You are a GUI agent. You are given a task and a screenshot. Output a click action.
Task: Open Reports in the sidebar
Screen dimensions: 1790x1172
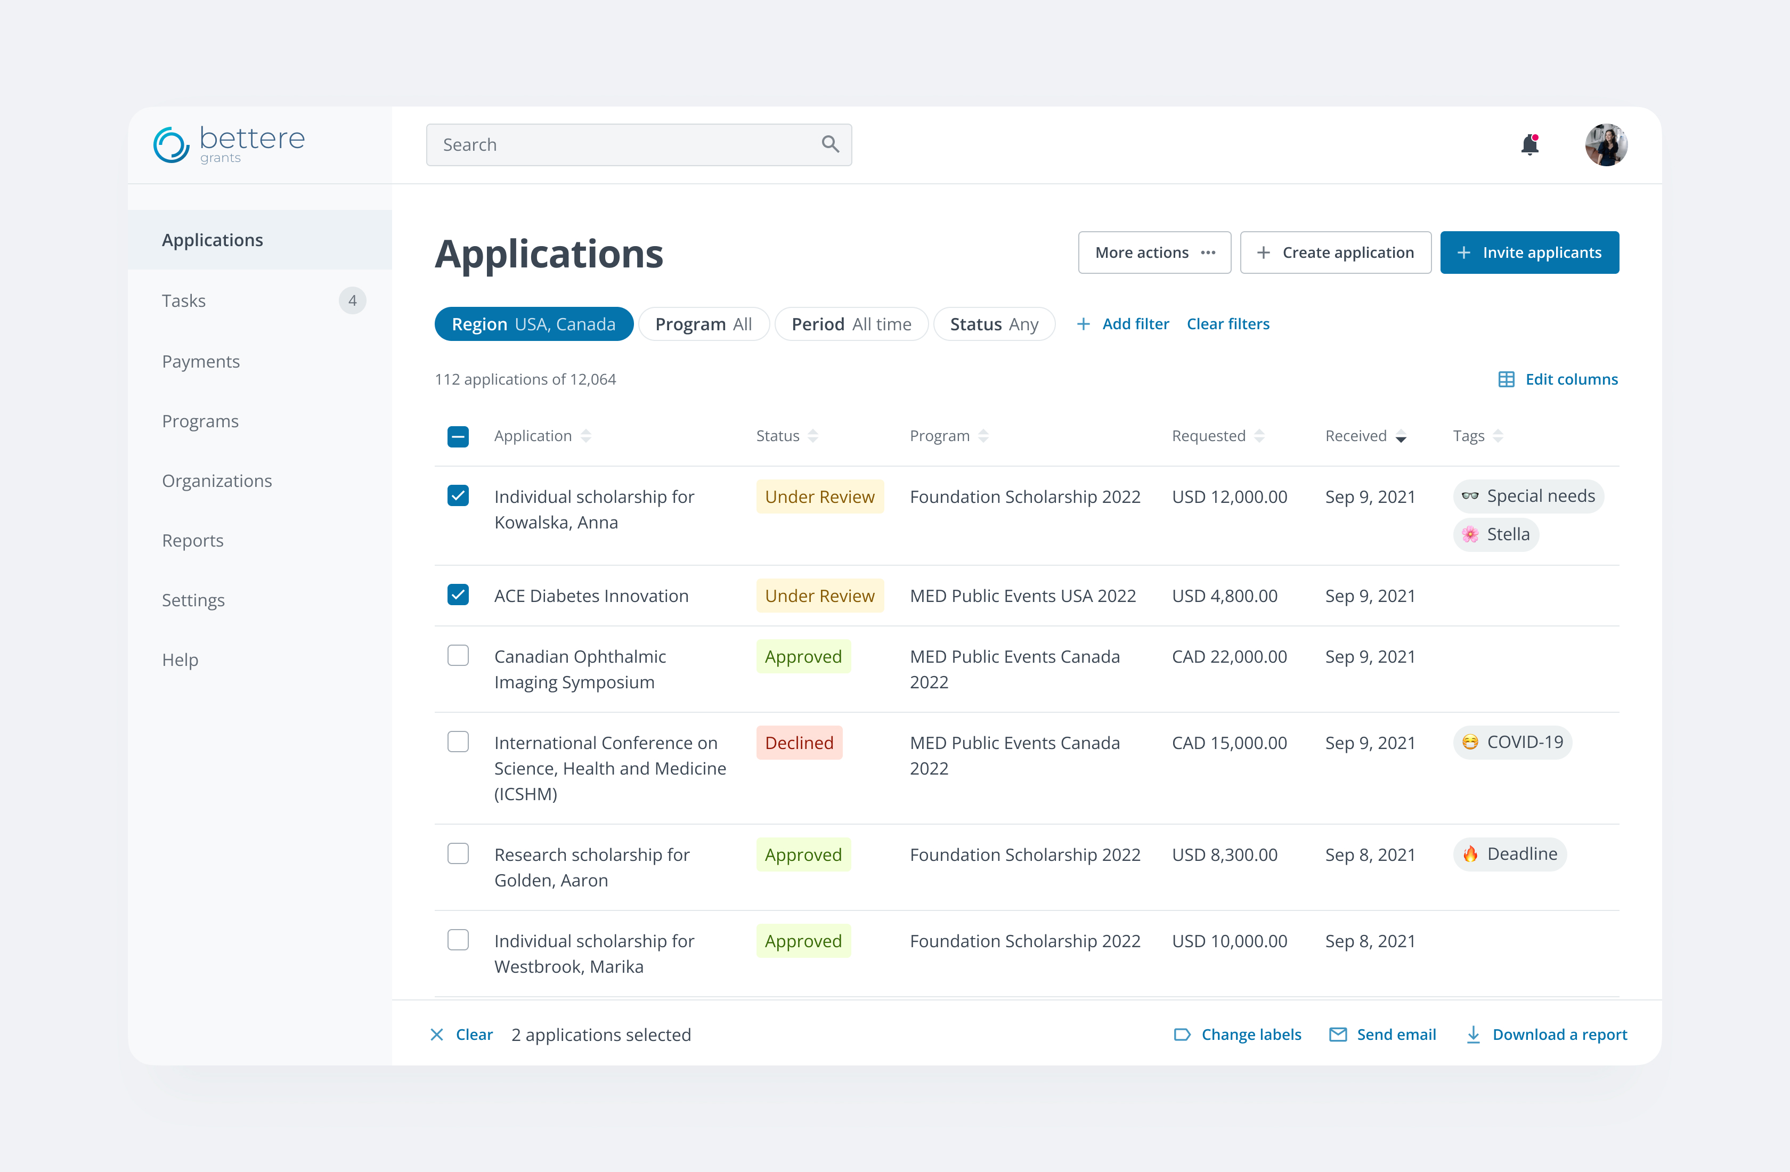point(192,540)
